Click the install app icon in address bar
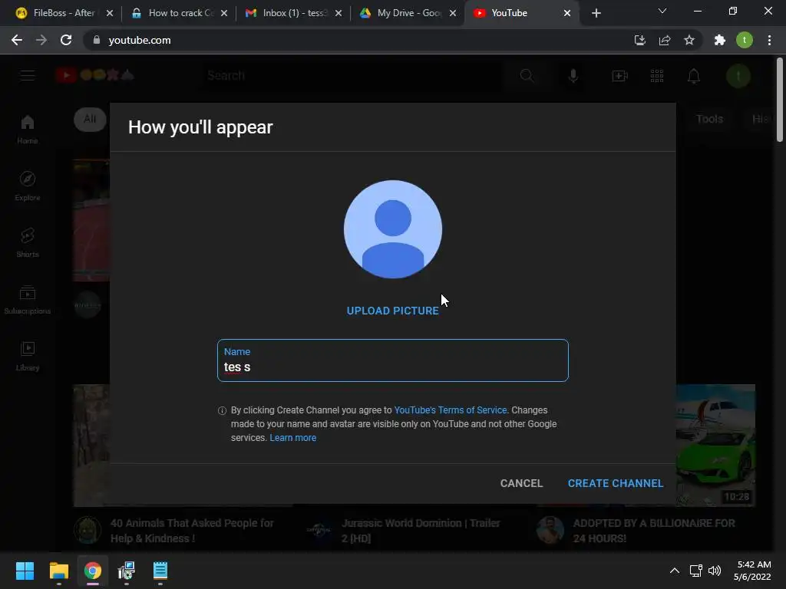 tap(639, 40)
